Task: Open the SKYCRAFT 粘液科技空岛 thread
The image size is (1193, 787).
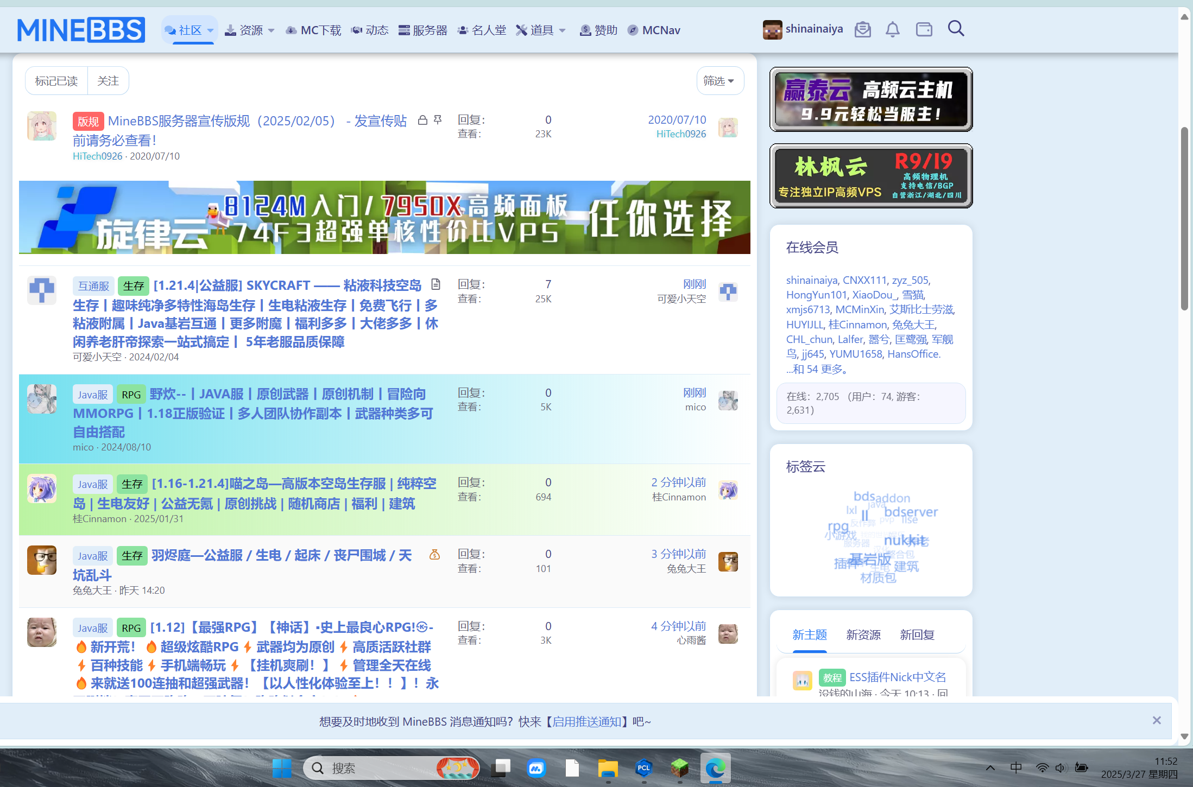Action: 256,314
